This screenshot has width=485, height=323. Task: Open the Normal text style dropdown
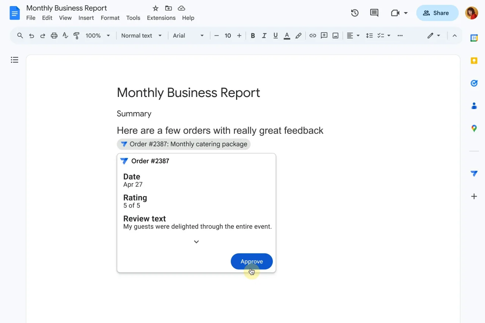click(142, 36)
